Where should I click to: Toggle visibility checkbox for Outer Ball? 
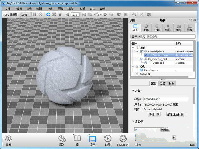[x=146, y=62]
